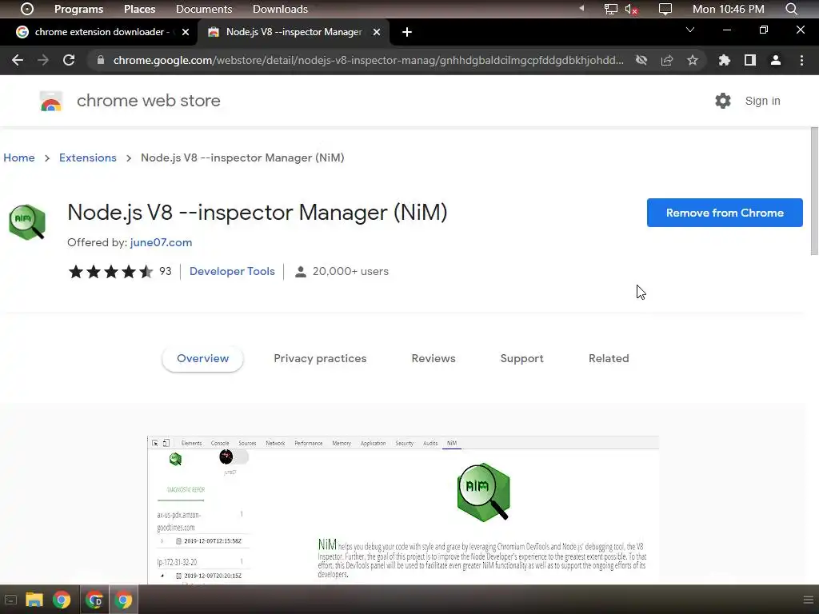Click the Chrome Web Store rainbow logo
The width and height of the screenshot is (819, 614).
tap(51, 101)
